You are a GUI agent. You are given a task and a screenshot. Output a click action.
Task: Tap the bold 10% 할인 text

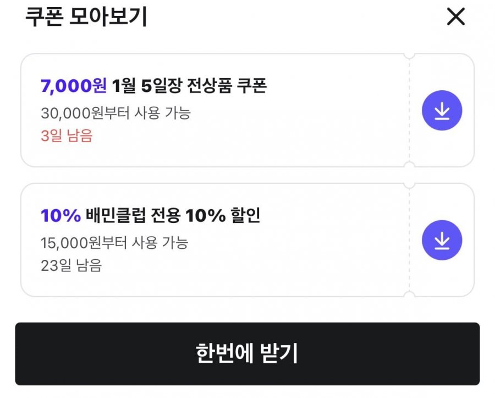223,216
